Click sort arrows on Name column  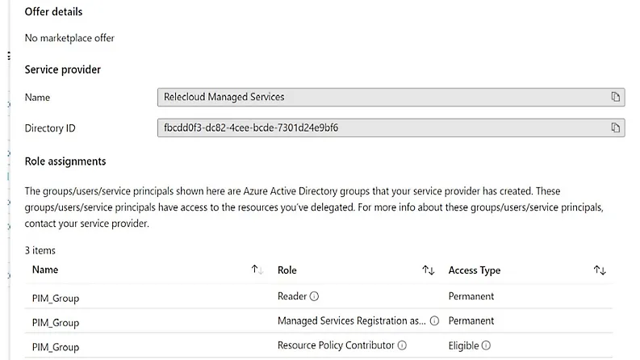(x=257, y=270)
